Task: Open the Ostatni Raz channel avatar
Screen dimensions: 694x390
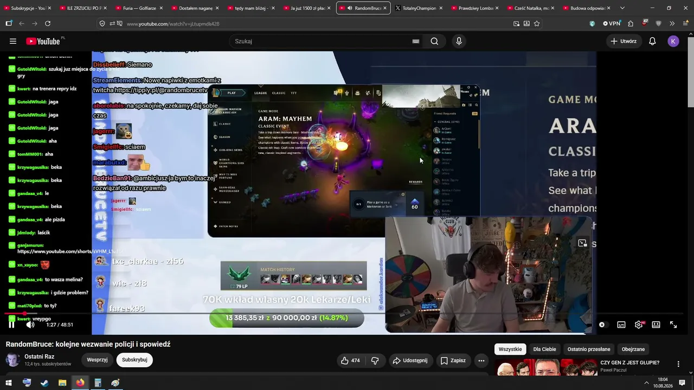Action: 12,360
